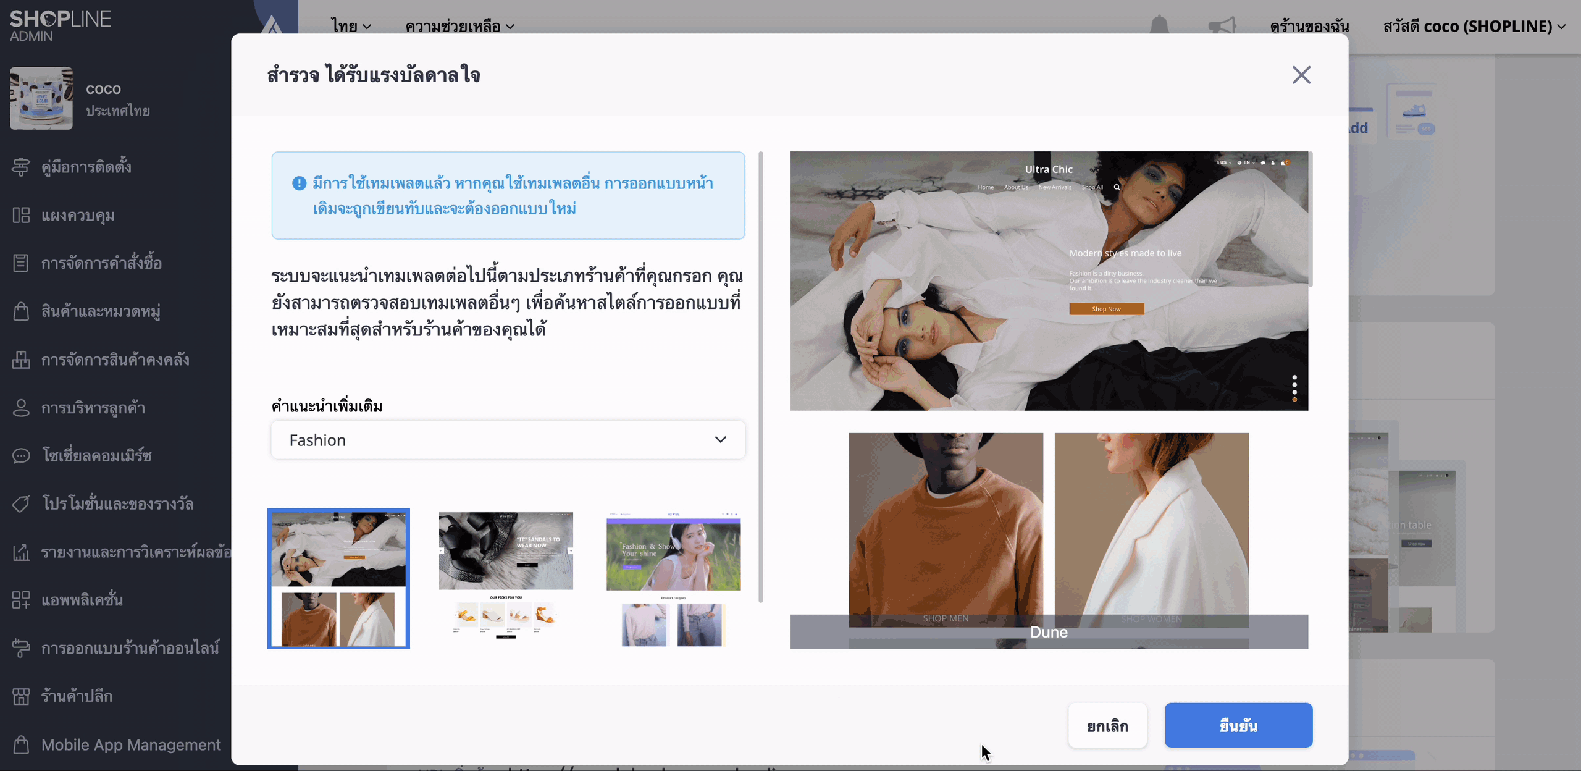This screenshot has width=1581, height=771.
Task: Click the retail store shop icon
Action: 21,696
